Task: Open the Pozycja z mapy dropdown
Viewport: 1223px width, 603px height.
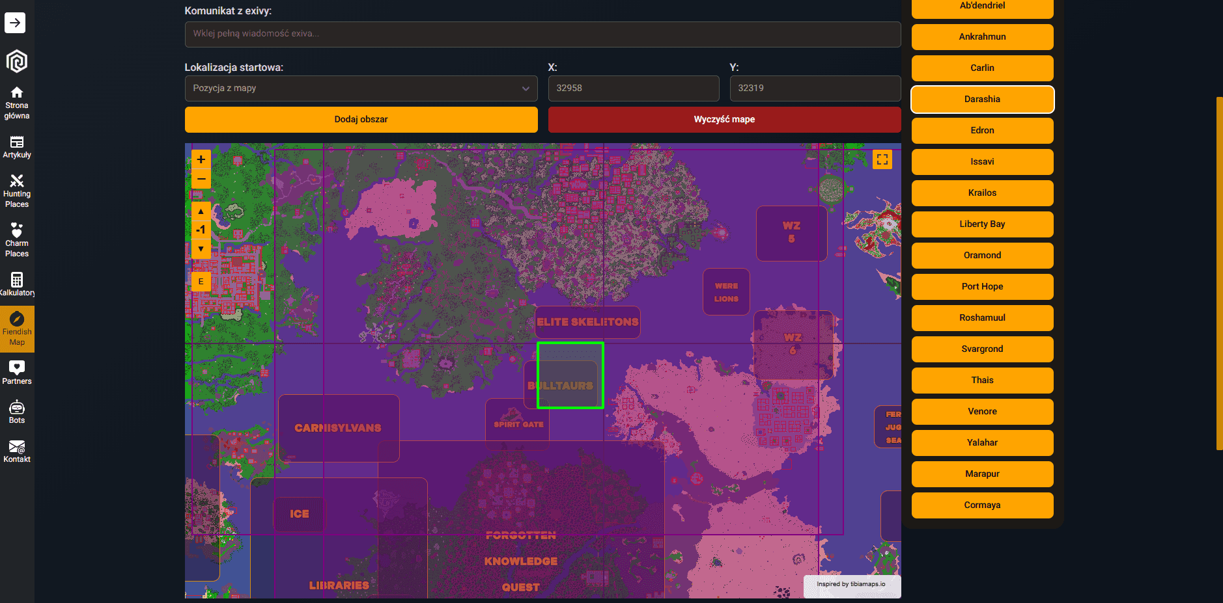Action: (361, 88)
